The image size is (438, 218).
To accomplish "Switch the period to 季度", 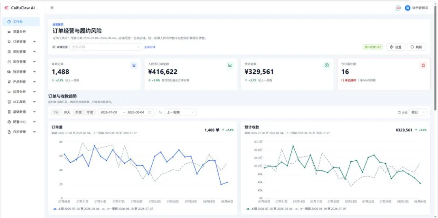I will [x=79, y=112].
